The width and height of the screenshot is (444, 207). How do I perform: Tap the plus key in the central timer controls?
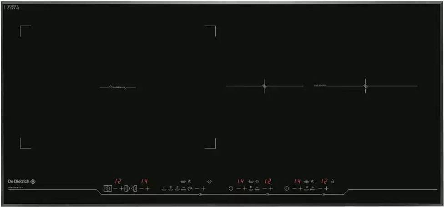(203, 188)
